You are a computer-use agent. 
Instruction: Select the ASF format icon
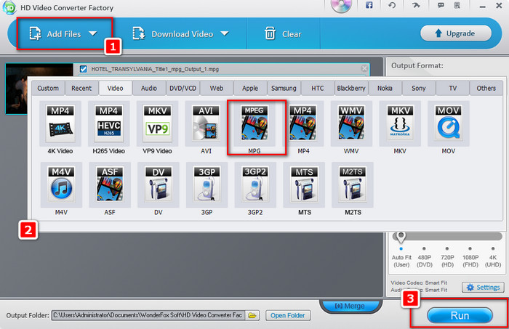110,184
